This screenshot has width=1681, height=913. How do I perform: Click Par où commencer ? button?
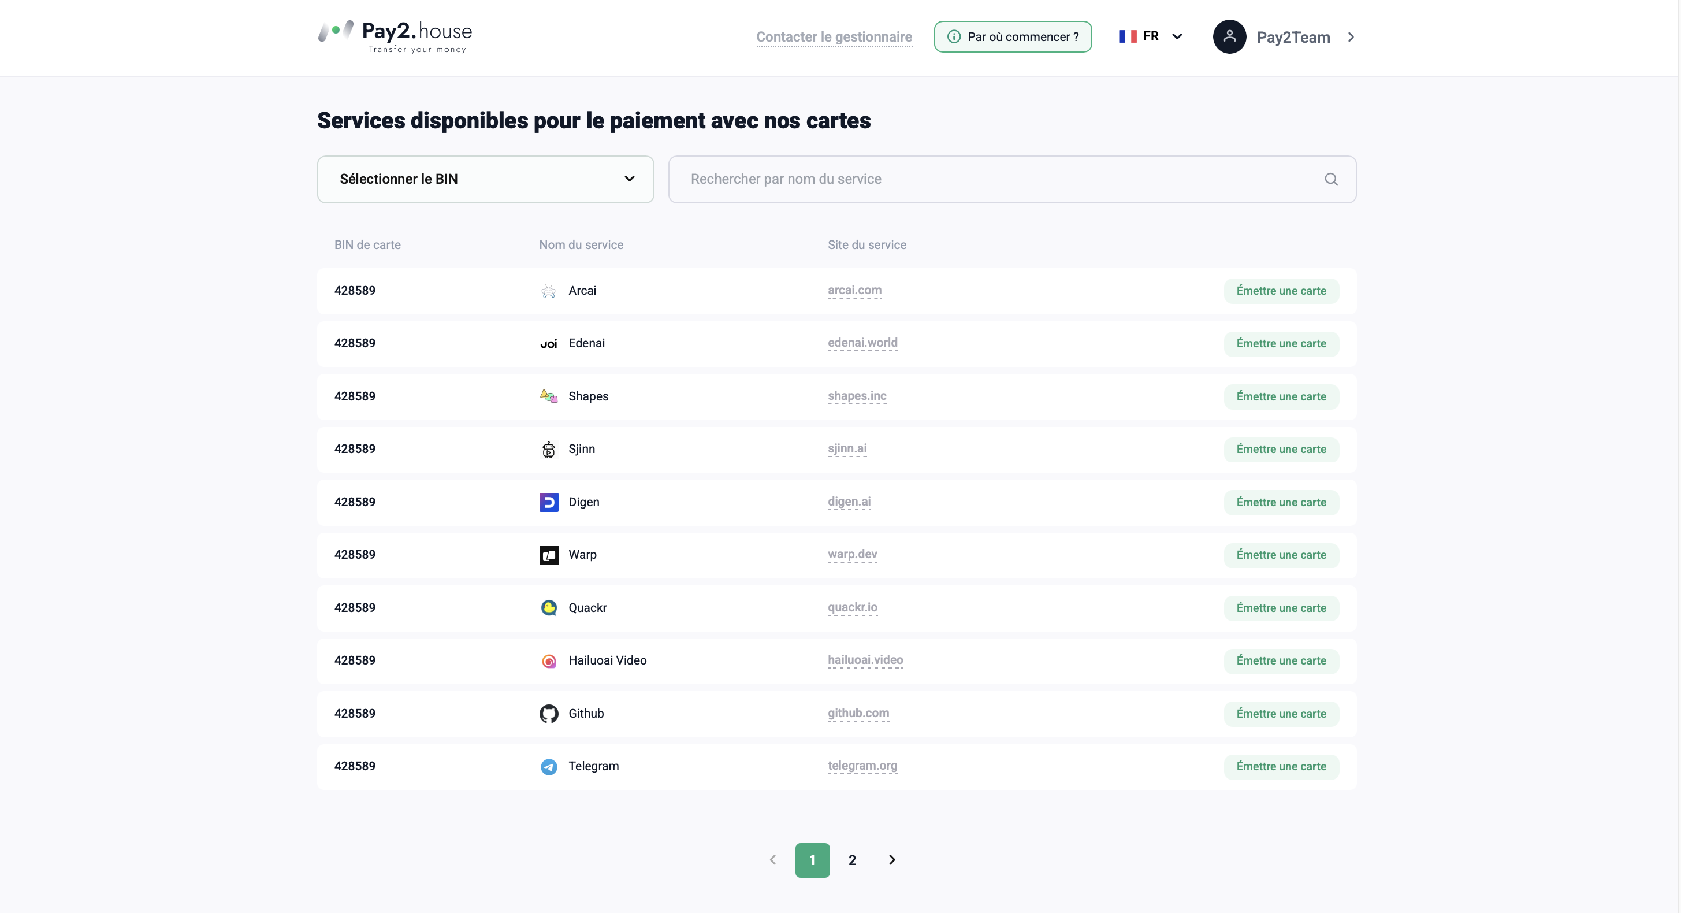[x=1013, y=36]
